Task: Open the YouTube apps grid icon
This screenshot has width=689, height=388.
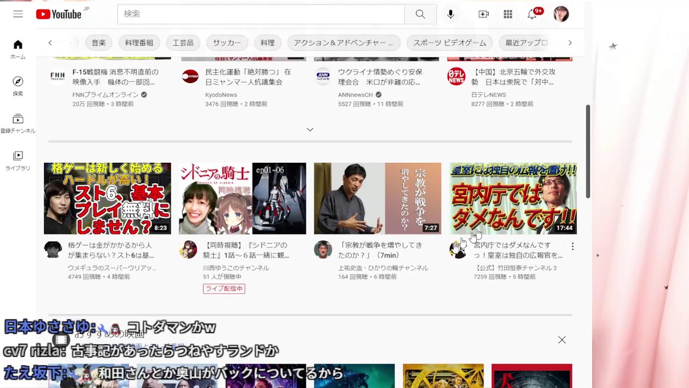Action: pos(508,14)
